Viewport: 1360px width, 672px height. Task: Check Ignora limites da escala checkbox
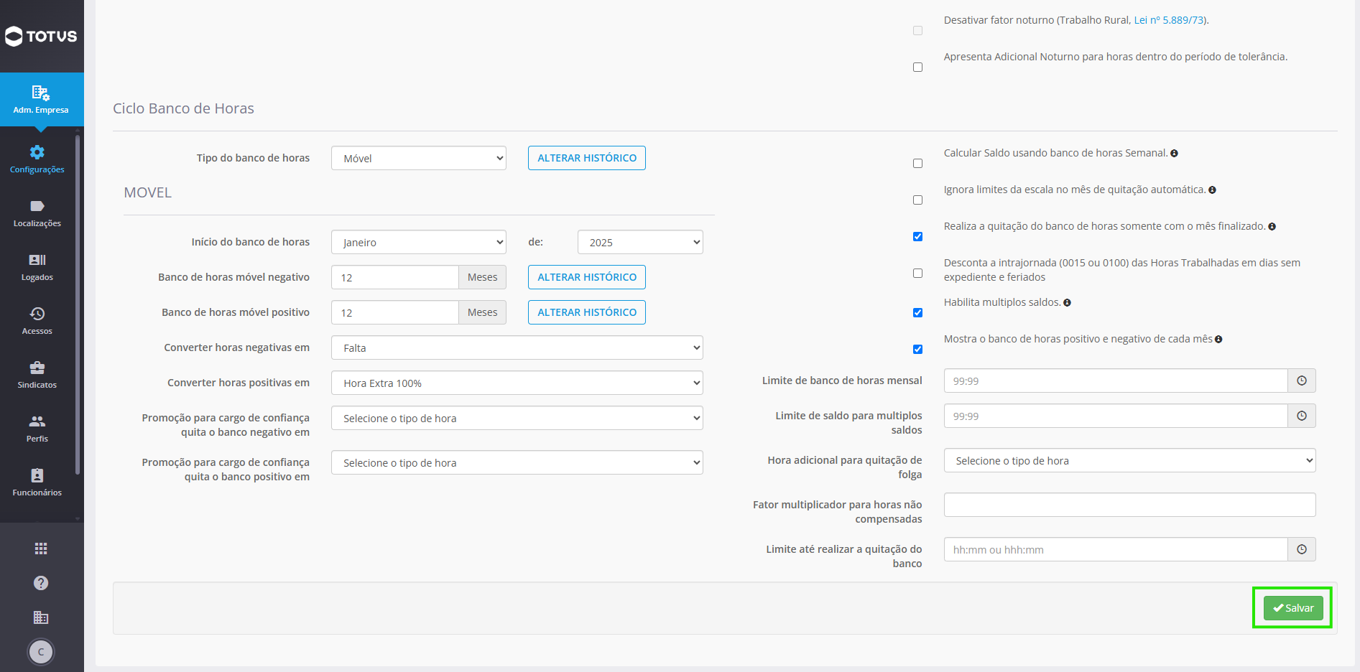pos(917,200)
